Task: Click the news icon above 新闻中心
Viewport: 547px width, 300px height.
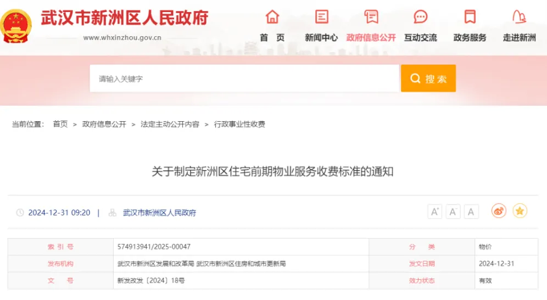Action: [321, 17]
